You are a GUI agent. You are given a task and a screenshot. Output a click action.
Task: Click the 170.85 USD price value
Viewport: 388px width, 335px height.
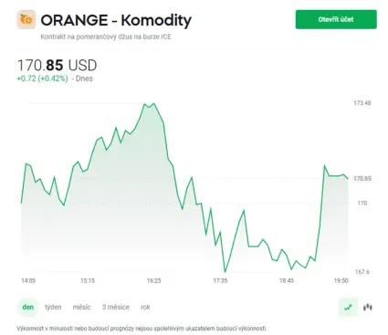[x=58, y=65]
